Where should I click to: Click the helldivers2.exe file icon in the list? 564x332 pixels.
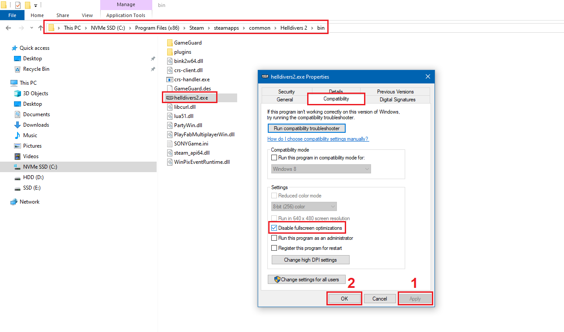(x=169, y=98)
